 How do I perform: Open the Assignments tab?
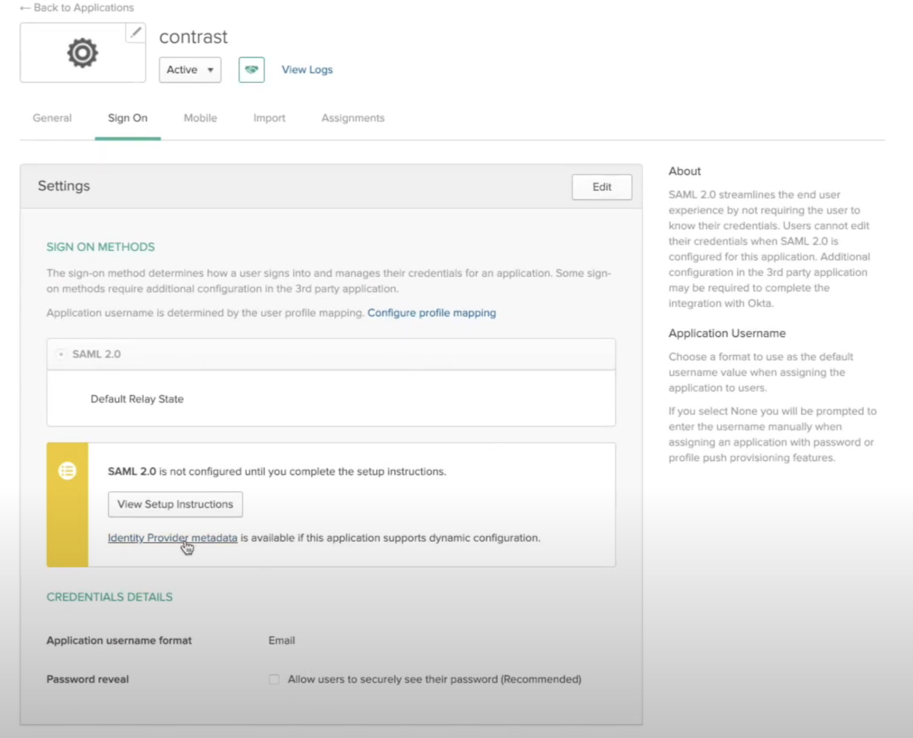click(x=353, y=118)
